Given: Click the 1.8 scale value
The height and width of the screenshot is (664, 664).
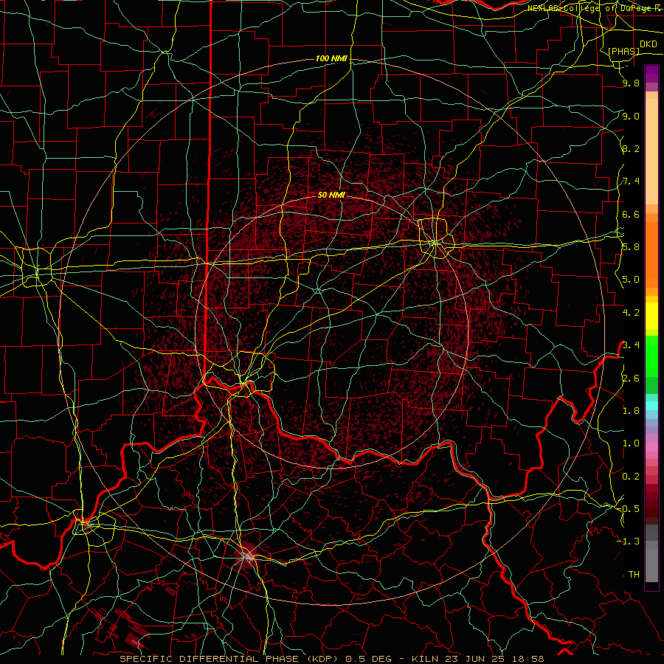Looking at the screenshot, I should pyautogui.click(x=631, y=411).
